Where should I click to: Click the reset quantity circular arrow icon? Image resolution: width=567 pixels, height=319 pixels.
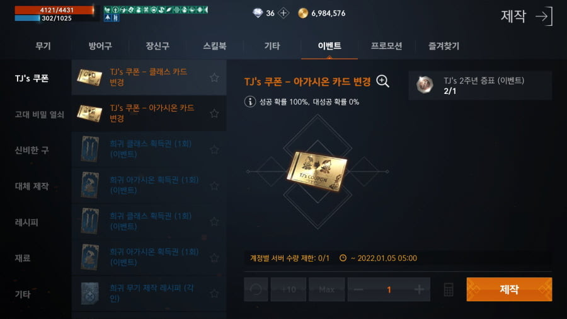[x=256, y=289]
